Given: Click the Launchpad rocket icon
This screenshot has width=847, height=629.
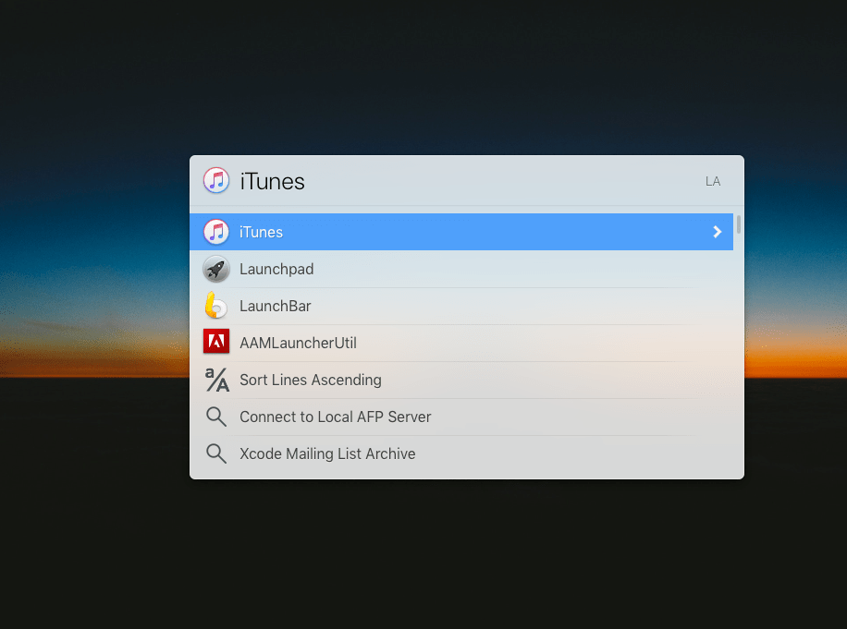Looking at the screenshot, I should [x=216, y=269].
